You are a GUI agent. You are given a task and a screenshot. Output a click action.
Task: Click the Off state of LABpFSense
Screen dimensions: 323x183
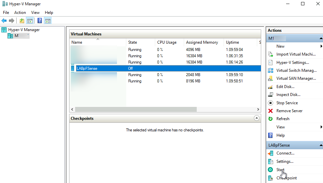click(x=130, y=68)
